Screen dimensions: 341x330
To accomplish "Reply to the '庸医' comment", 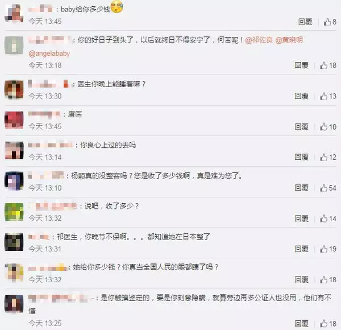I will [301, 127].
